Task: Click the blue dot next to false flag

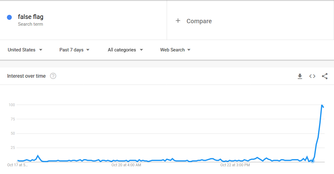Action: point(9,17)
